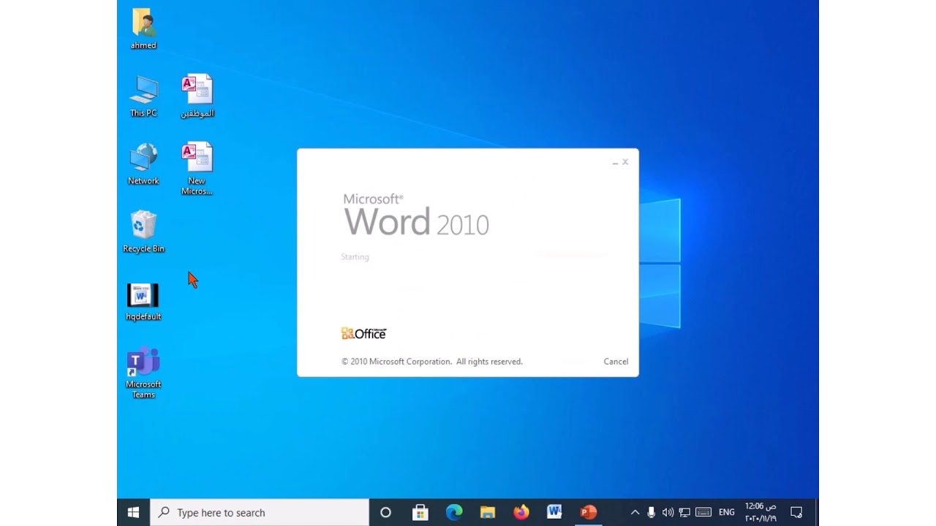Screen dimensions: 936x526
Task: Select the Arabic-named Access database file icon
Action: (x=197, y=96)
